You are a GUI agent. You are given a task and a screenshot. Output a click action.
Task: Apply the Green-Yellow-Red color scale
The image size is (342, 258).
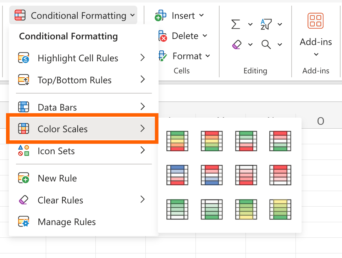pyautogui.click(x=177, y=141)
